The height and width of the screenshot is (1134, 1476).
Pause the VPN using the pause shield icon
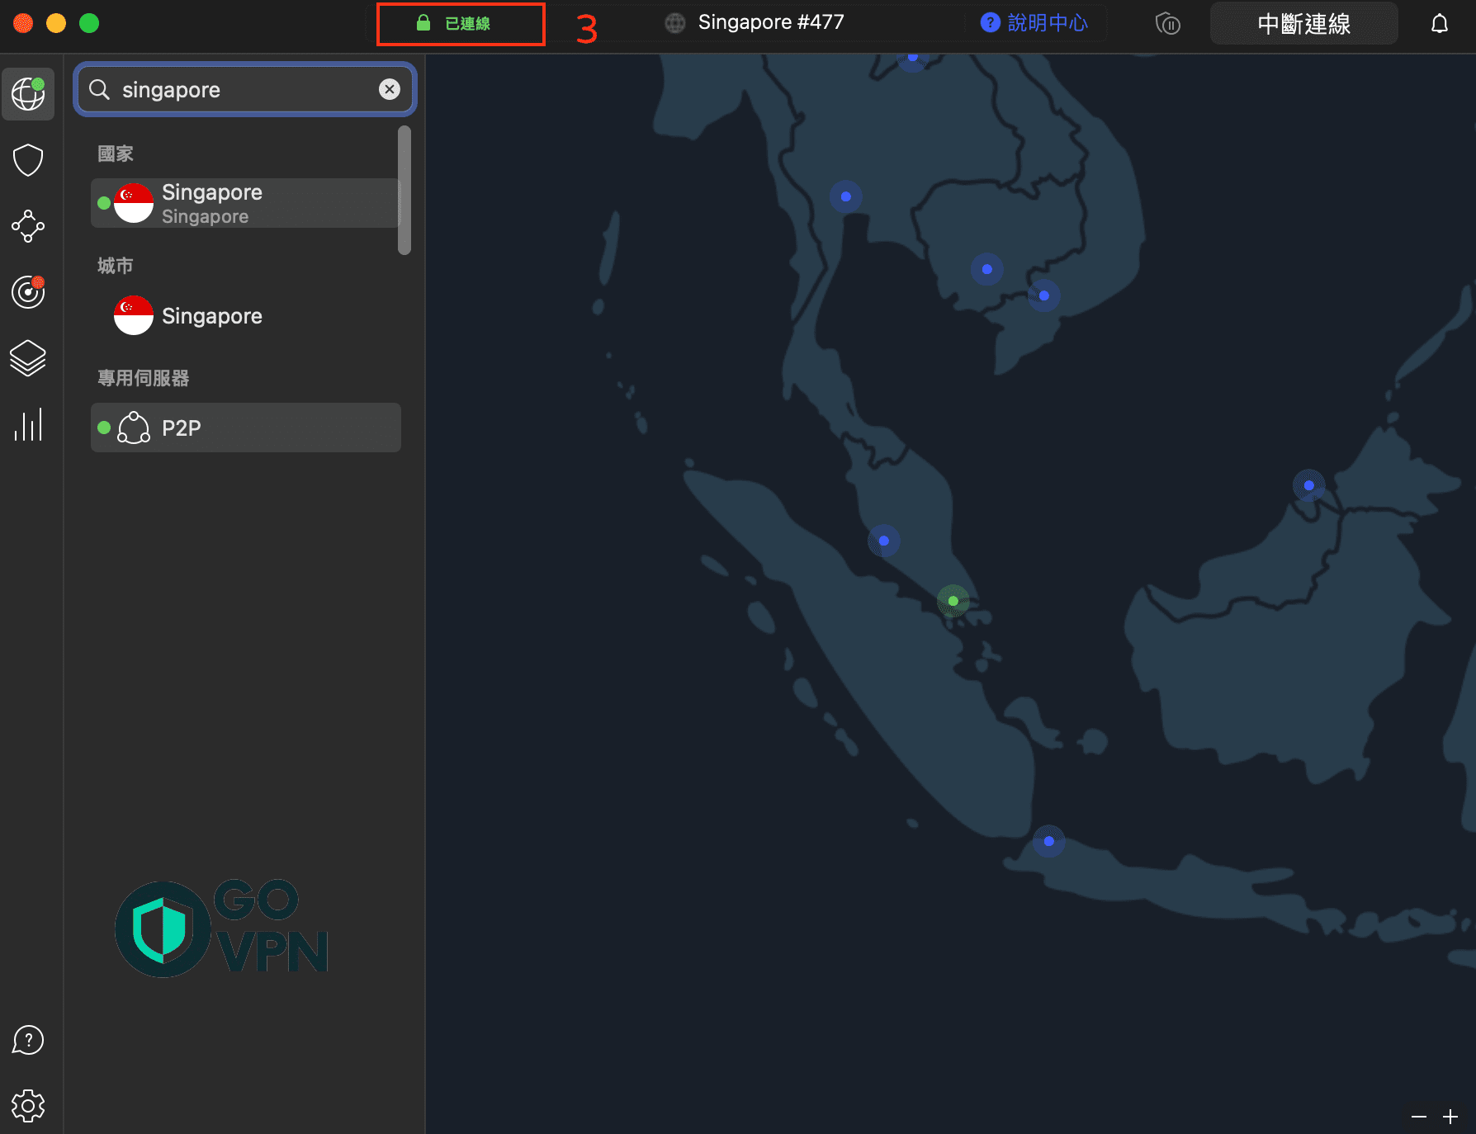tap(1167, 24)
